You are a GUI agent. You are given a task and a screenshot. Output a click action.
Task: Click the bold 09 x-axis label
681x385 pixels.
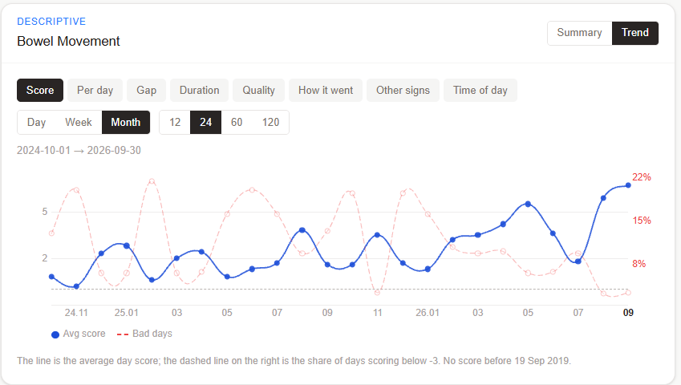[x=628, y=313]
